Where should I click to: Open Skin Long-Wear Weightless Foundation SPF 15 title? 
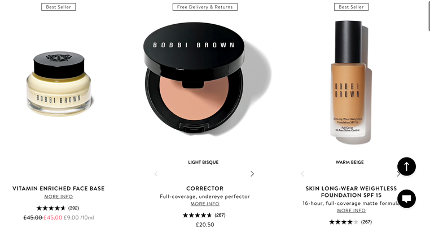352,192
